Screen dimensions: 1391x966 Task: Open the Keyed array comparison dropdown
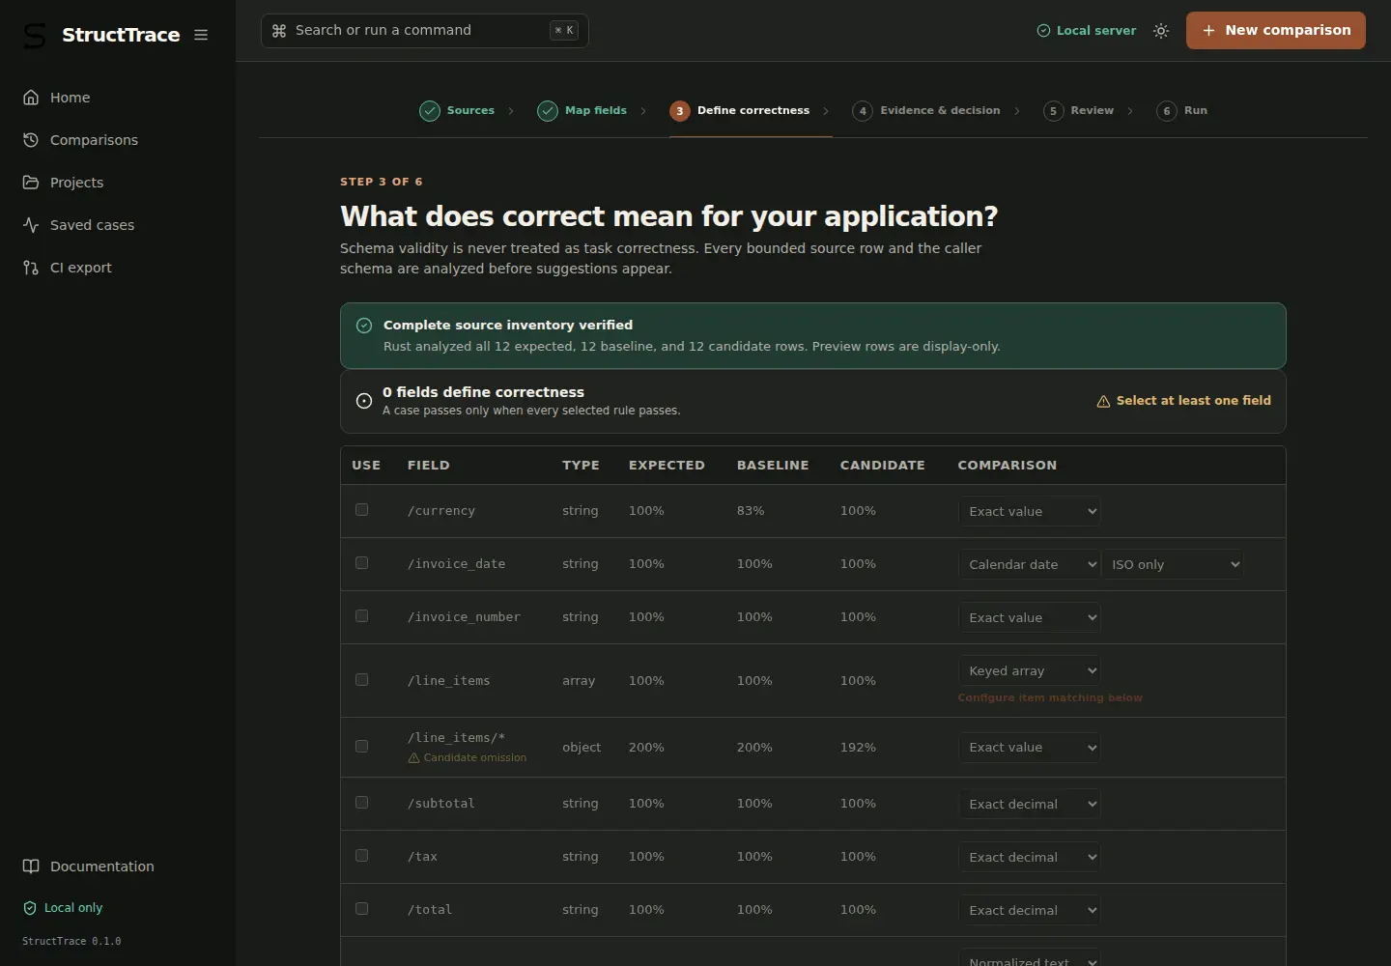tap(1030, 670)
